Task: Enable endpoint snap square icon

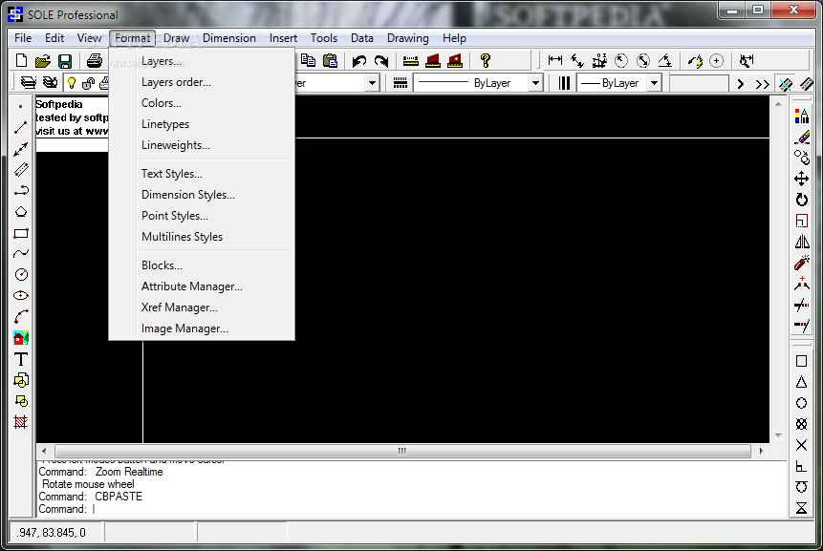Action: point(801,361)
